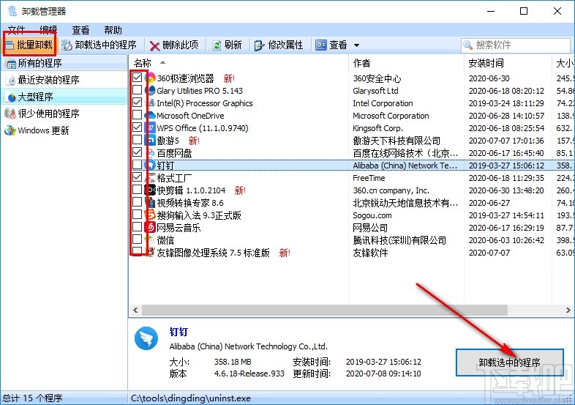The height and width of the screenshot is (405, 575).
Task: Uncheck the 百度网盘 checkbox
Action: pos(137,152)
